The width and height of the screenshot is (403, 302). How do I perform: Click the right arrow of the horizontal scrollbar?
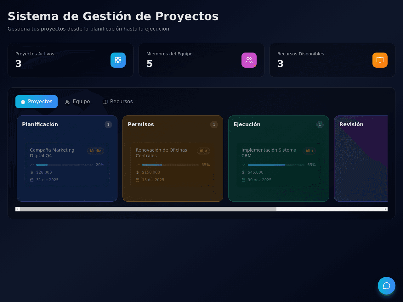point(385,209)
